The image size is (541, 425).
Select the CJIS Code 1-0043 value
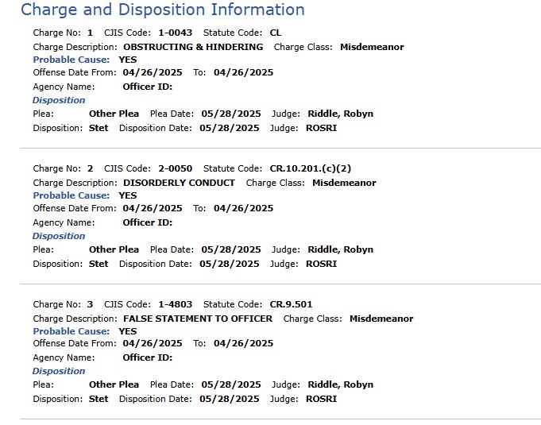tap(176, 33)
